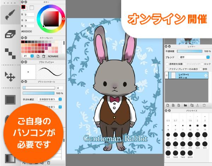Click the color palette scrollbar
212x166 pixels.
click(x=64, y=43)
